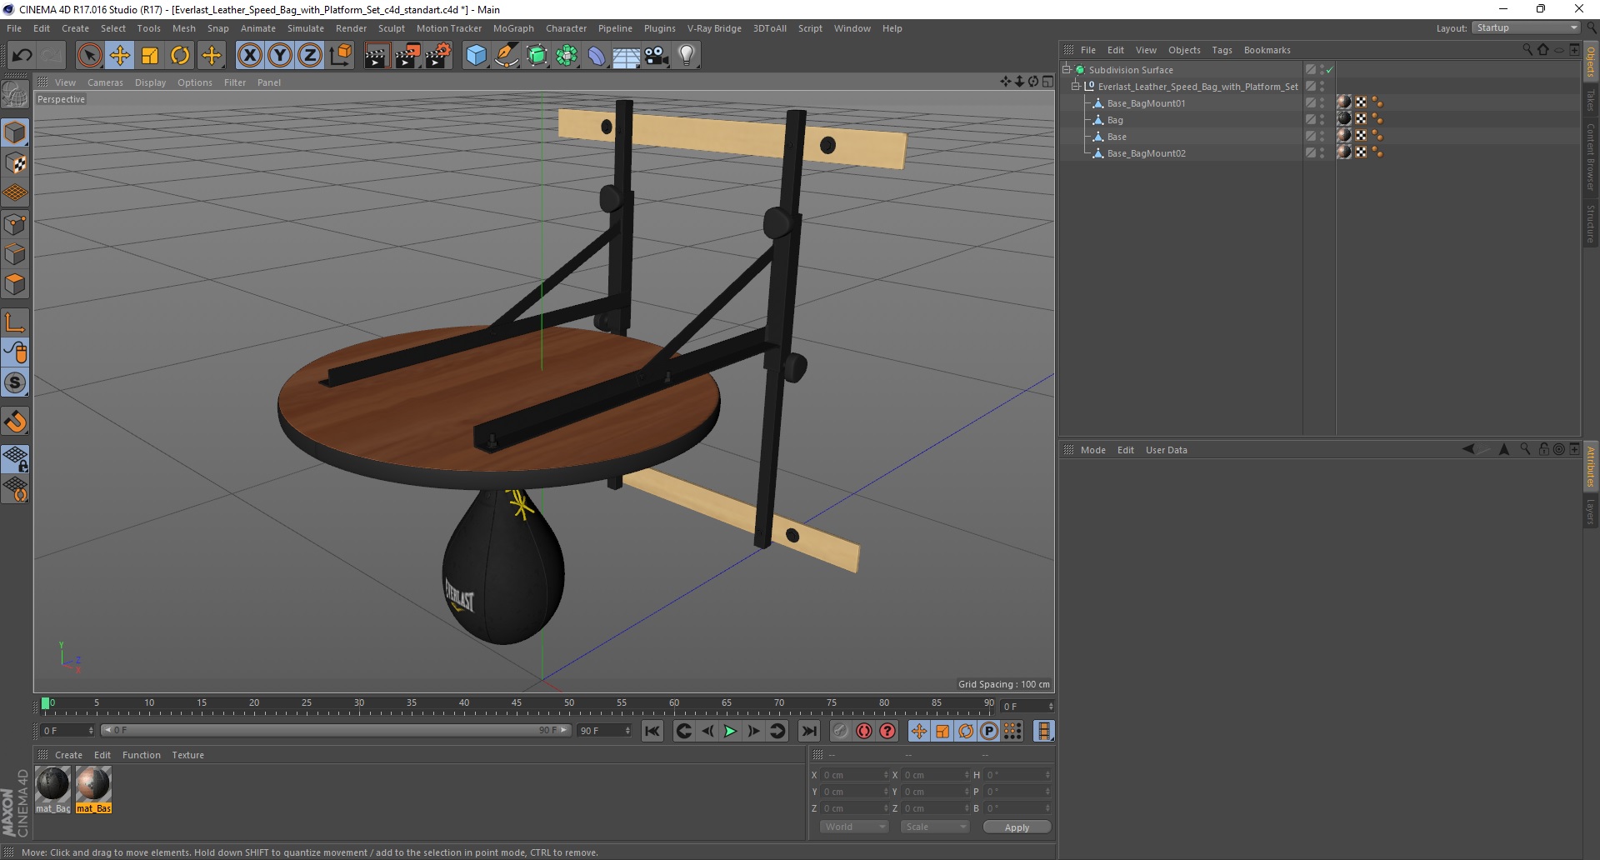1600x860 pixels.
Task: Open the File menu
Action: [x=14, y=28]
